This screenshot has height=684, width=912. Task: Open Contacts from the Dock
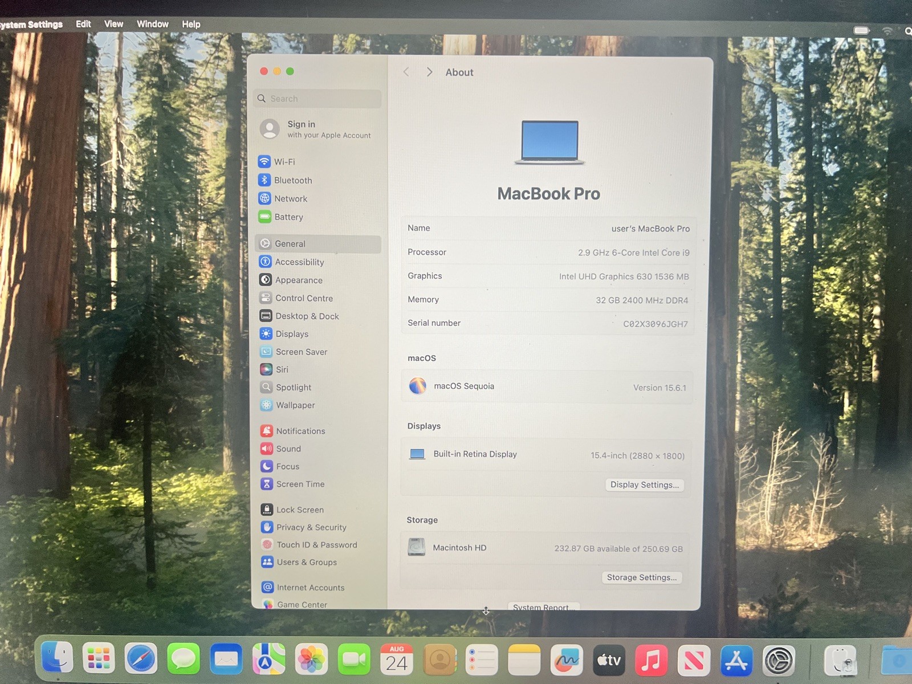point(439,659)
